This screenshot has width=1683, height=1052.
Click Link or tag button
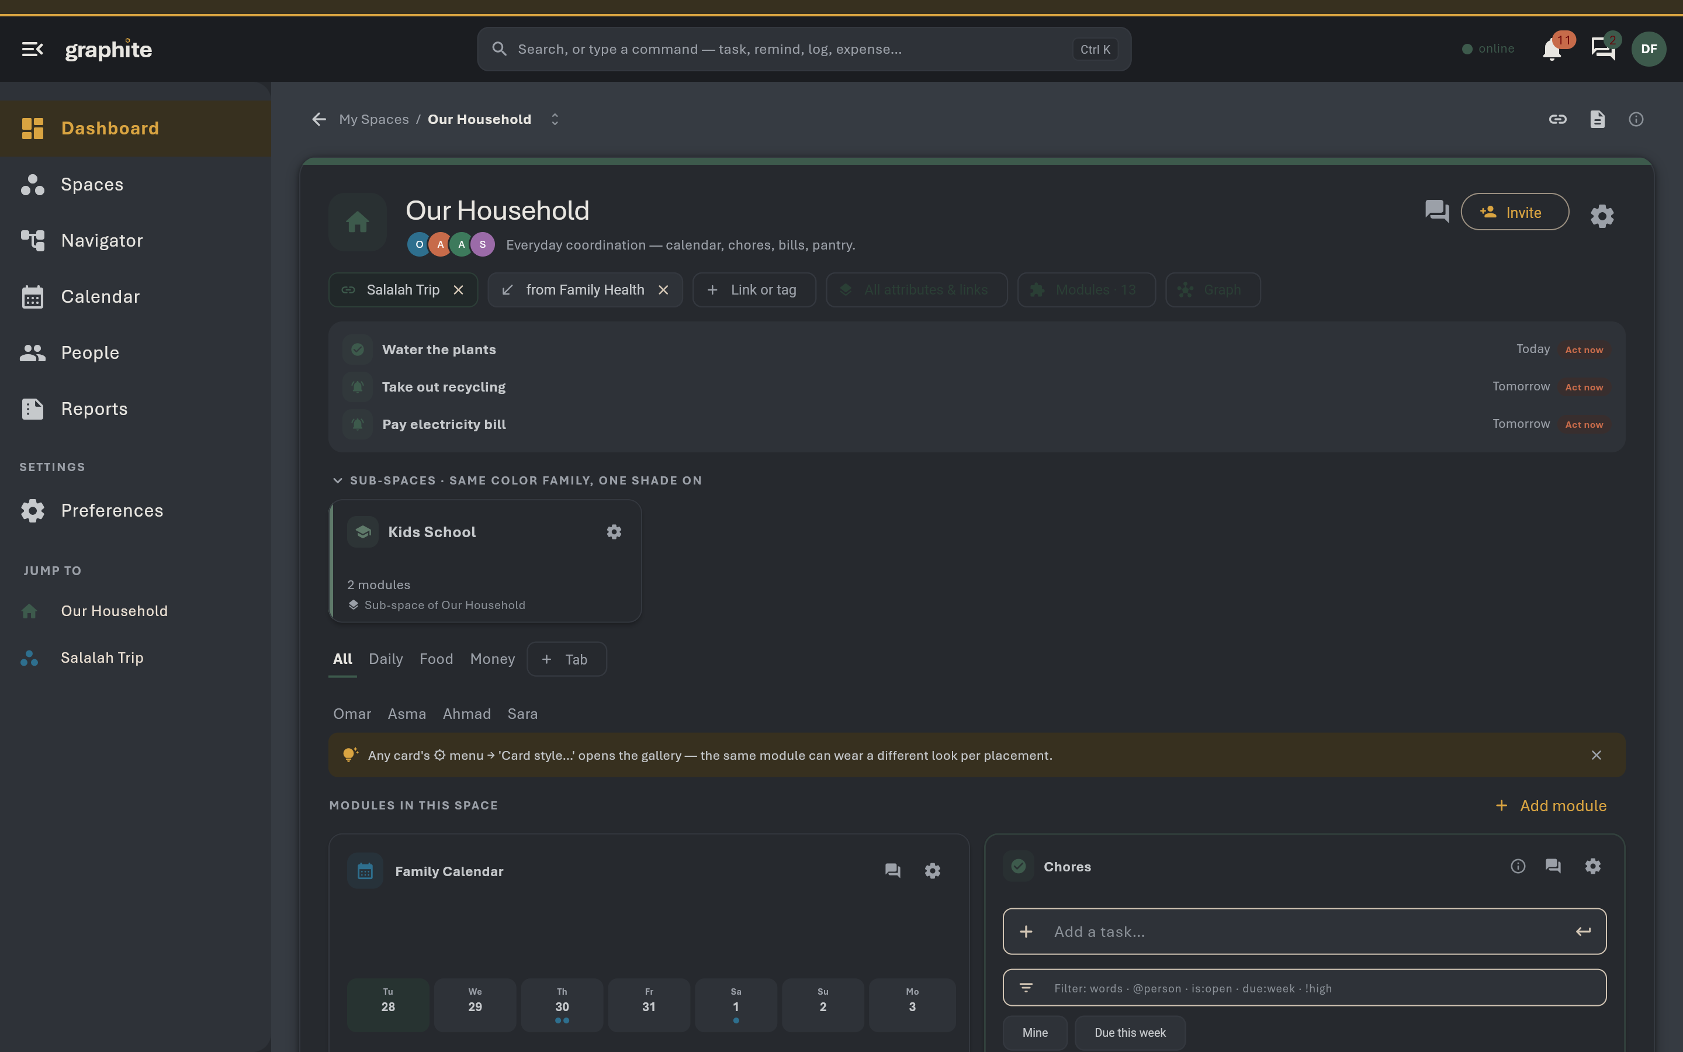pos(754,290)
